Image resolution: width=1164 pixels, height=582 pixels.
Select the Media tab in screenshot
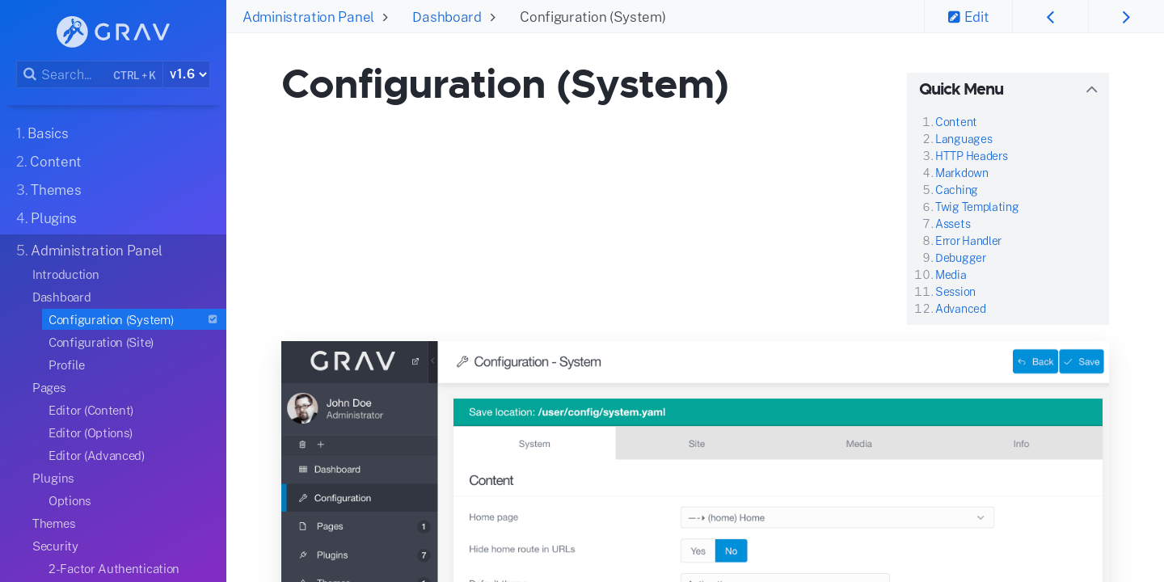pos(858,443)
